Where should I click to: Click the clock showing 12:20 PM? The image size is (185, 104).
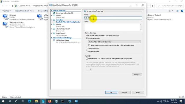point(174,100)
